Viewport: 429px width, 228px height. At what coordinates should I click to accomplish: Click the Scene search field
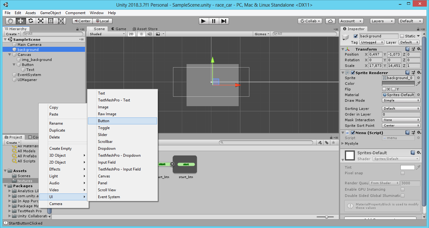(x=305, y=34)
